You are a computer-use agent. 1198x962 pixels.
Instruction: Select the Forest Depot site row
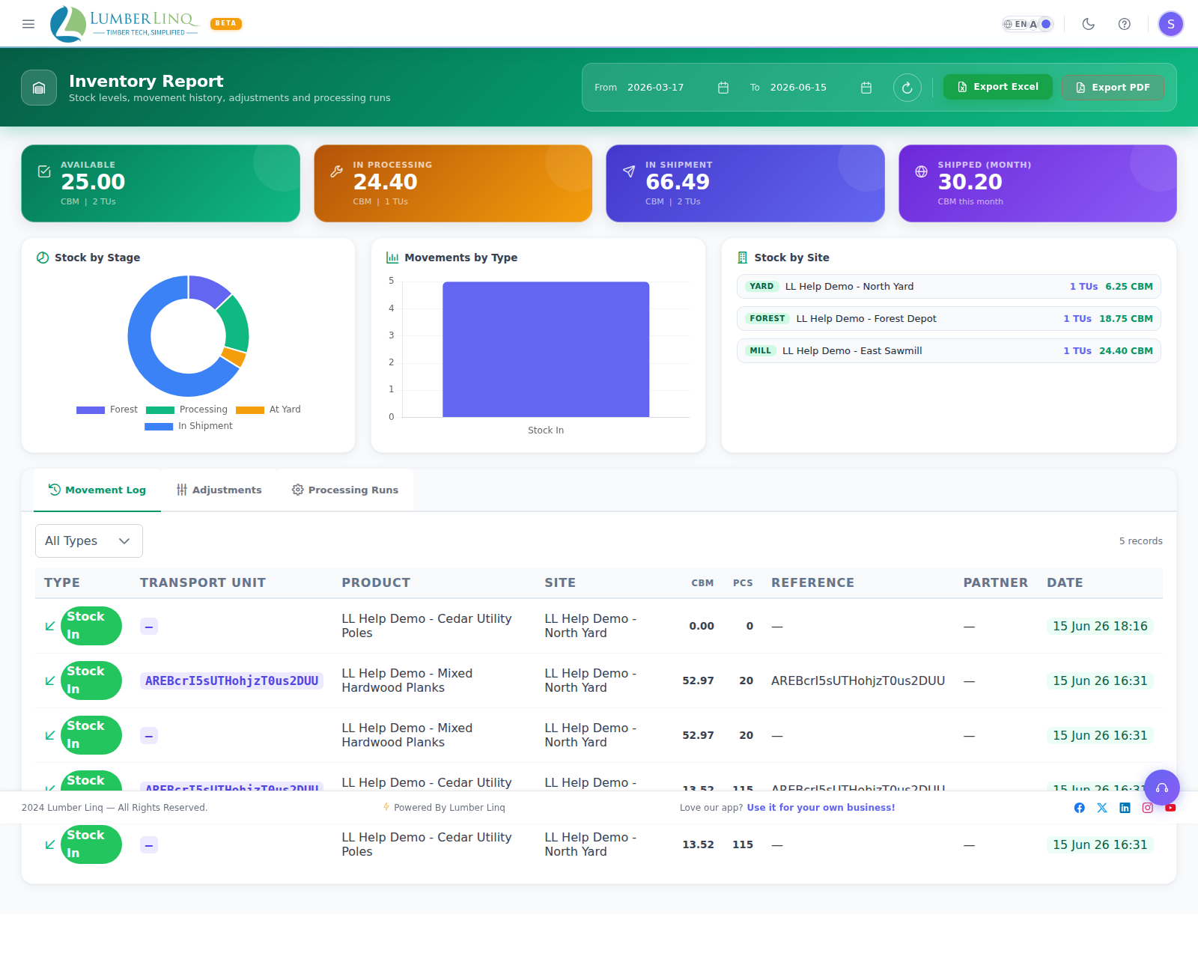pyautogui.click(x=949, y=319)
